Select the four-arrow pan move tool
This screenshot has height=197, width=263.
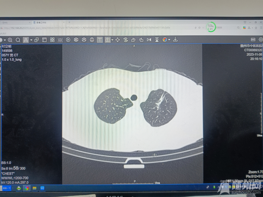118,40
